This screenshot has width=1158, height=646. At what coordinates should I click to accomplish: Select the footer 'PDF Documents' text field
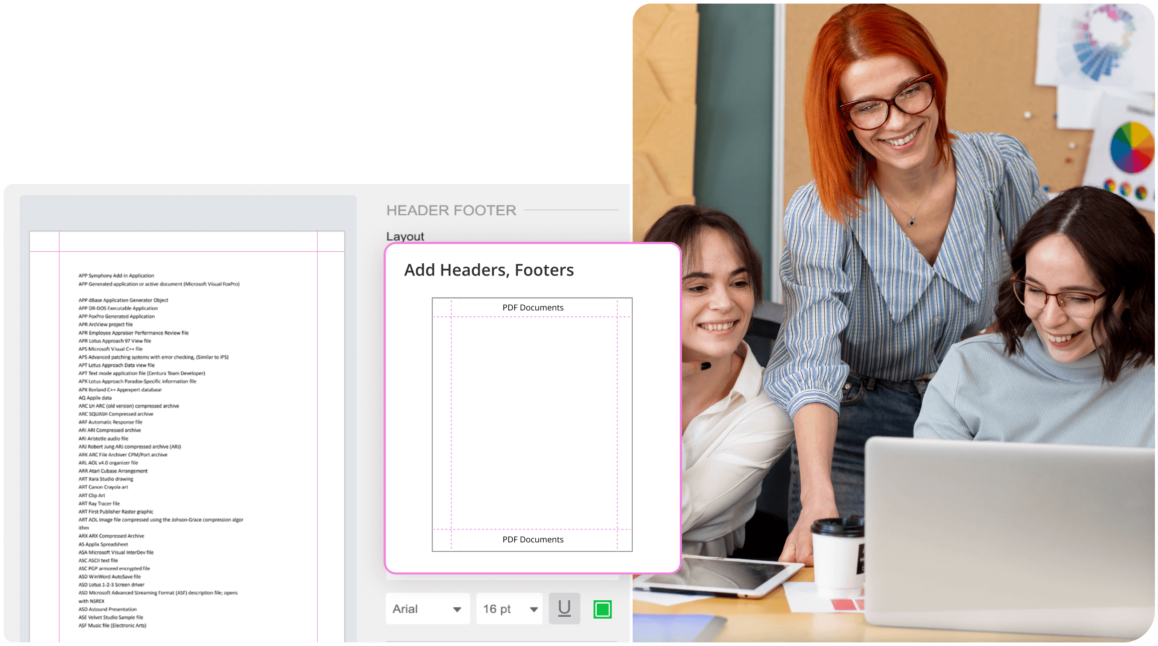[x=533, y=540]
